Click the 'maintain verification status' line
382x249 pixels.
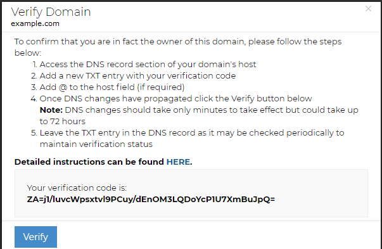tap(96, 144)
